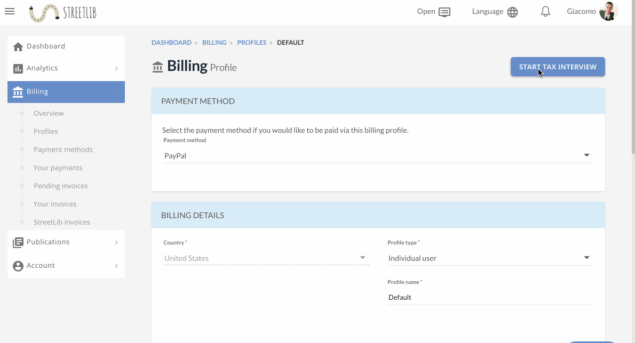
Task: Go to Billing Overview
Action: [x=49, y=114]
